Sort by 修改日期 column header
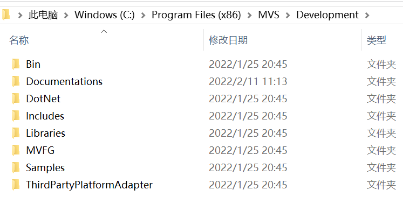 click(283, 40)
